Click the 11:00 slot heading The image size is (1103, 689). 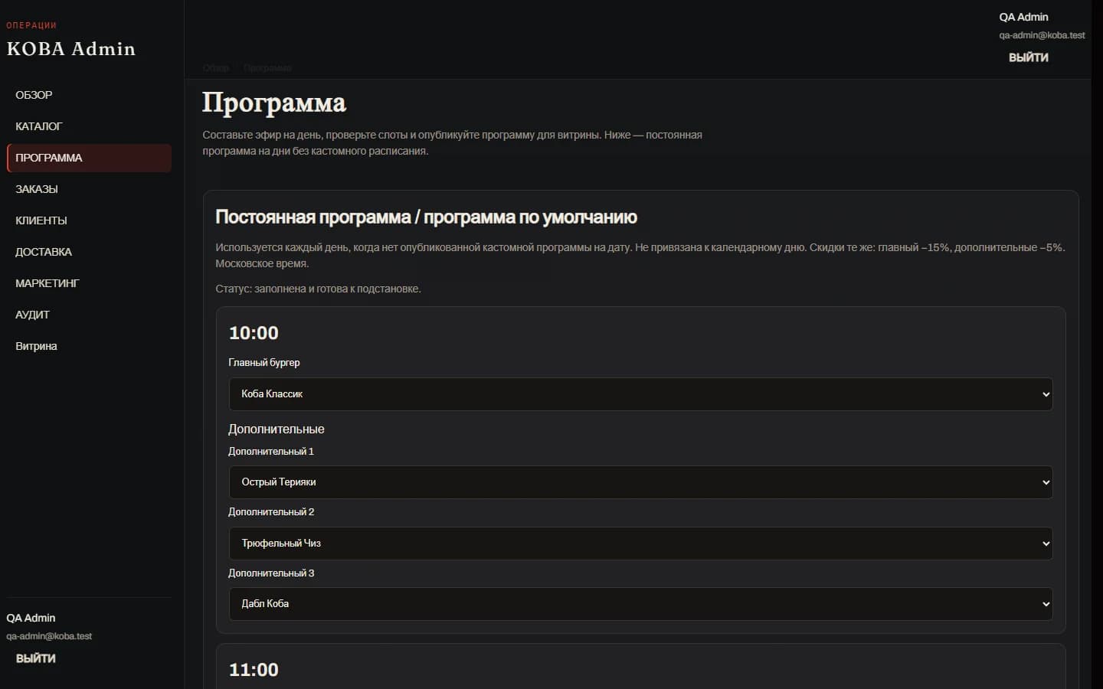pos(254,670)
